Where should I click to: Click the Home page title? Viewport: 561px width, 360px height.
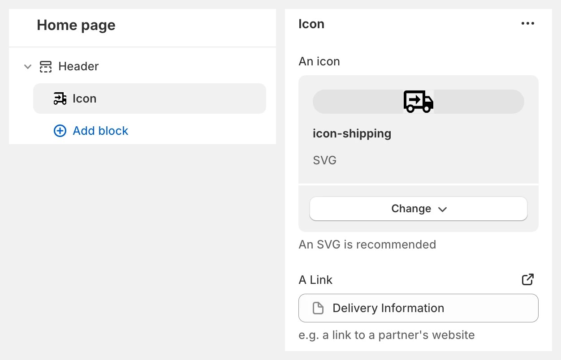tap(76, 26)
